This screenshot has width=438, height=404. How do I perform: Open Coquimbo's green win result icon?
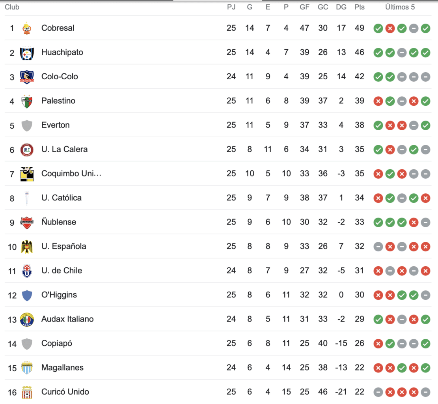390,174
